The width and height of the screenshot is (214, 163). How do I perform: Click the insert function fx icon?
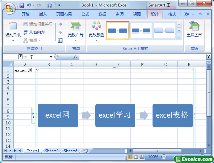[75, 57]
